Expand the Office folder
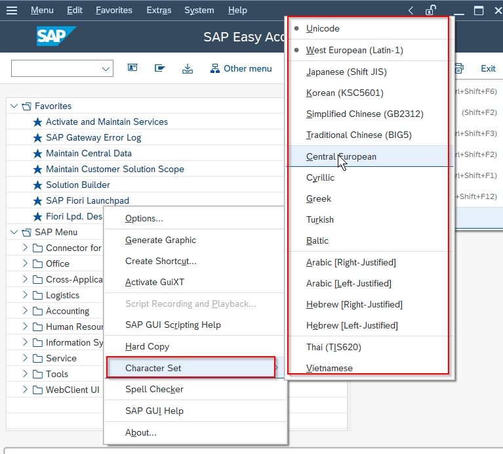This screenshot has height=454, width=503. pos(26,263)
